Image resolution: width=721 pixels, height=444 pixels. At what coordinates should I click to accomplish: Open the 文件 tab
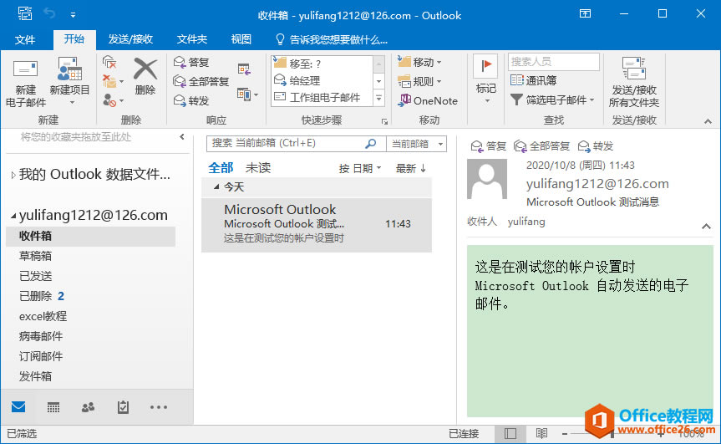click(25, 39)
